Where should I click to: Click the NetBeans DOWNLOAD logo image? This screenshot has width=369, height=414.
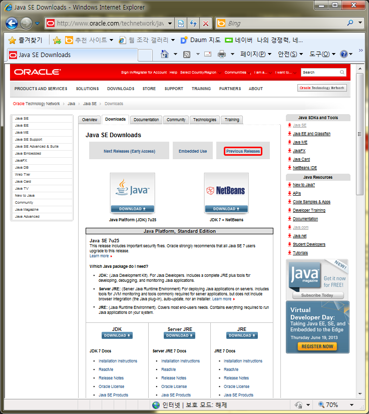coord(226,193)
